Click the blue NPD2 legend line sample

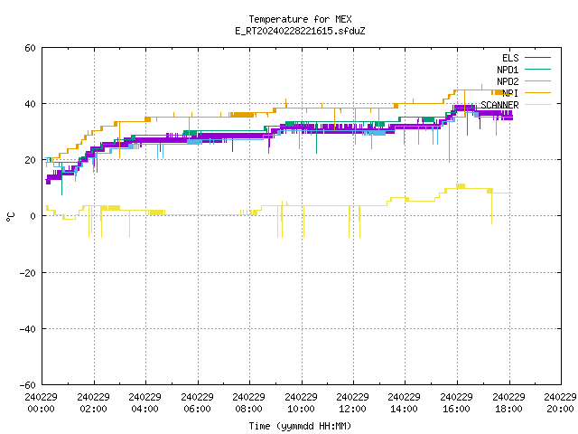click(x=537, y=81)
